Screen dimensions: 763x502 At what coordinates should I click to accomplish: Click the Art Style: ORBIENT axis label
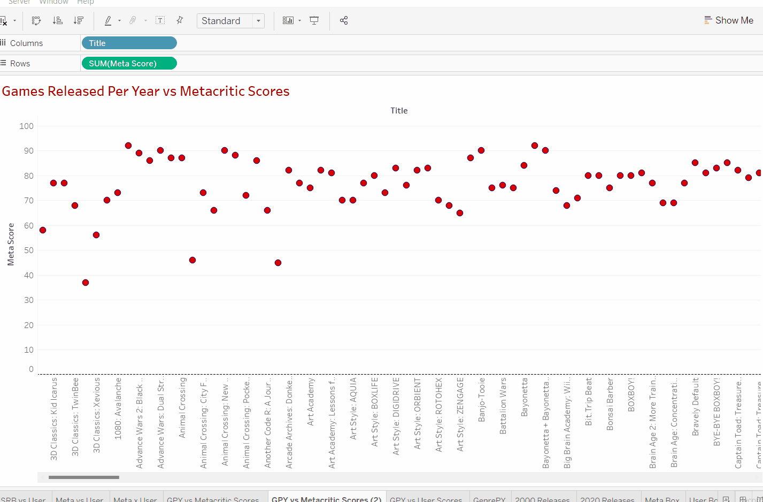(x=417, y=414)
